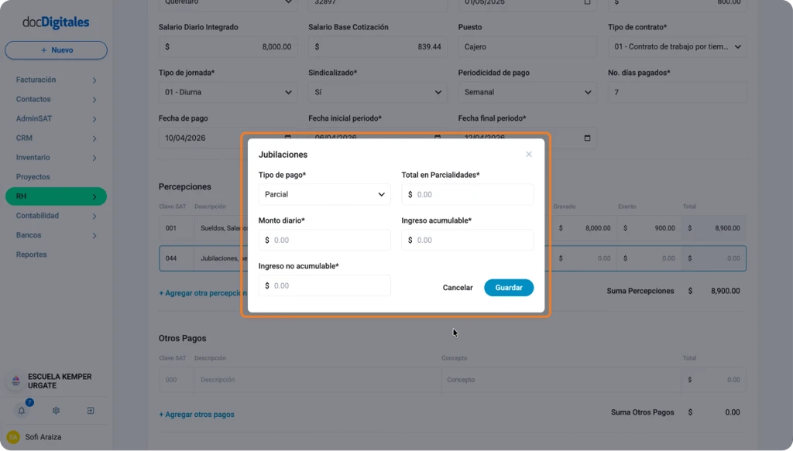
Task: Click Cancelar in the dialog
Action: tap(458, 287)
